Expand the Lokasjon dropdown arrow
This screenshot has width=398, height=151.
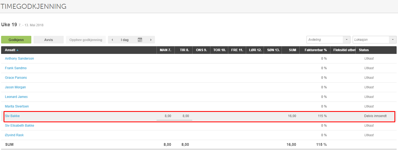click(x=393, y=40)
